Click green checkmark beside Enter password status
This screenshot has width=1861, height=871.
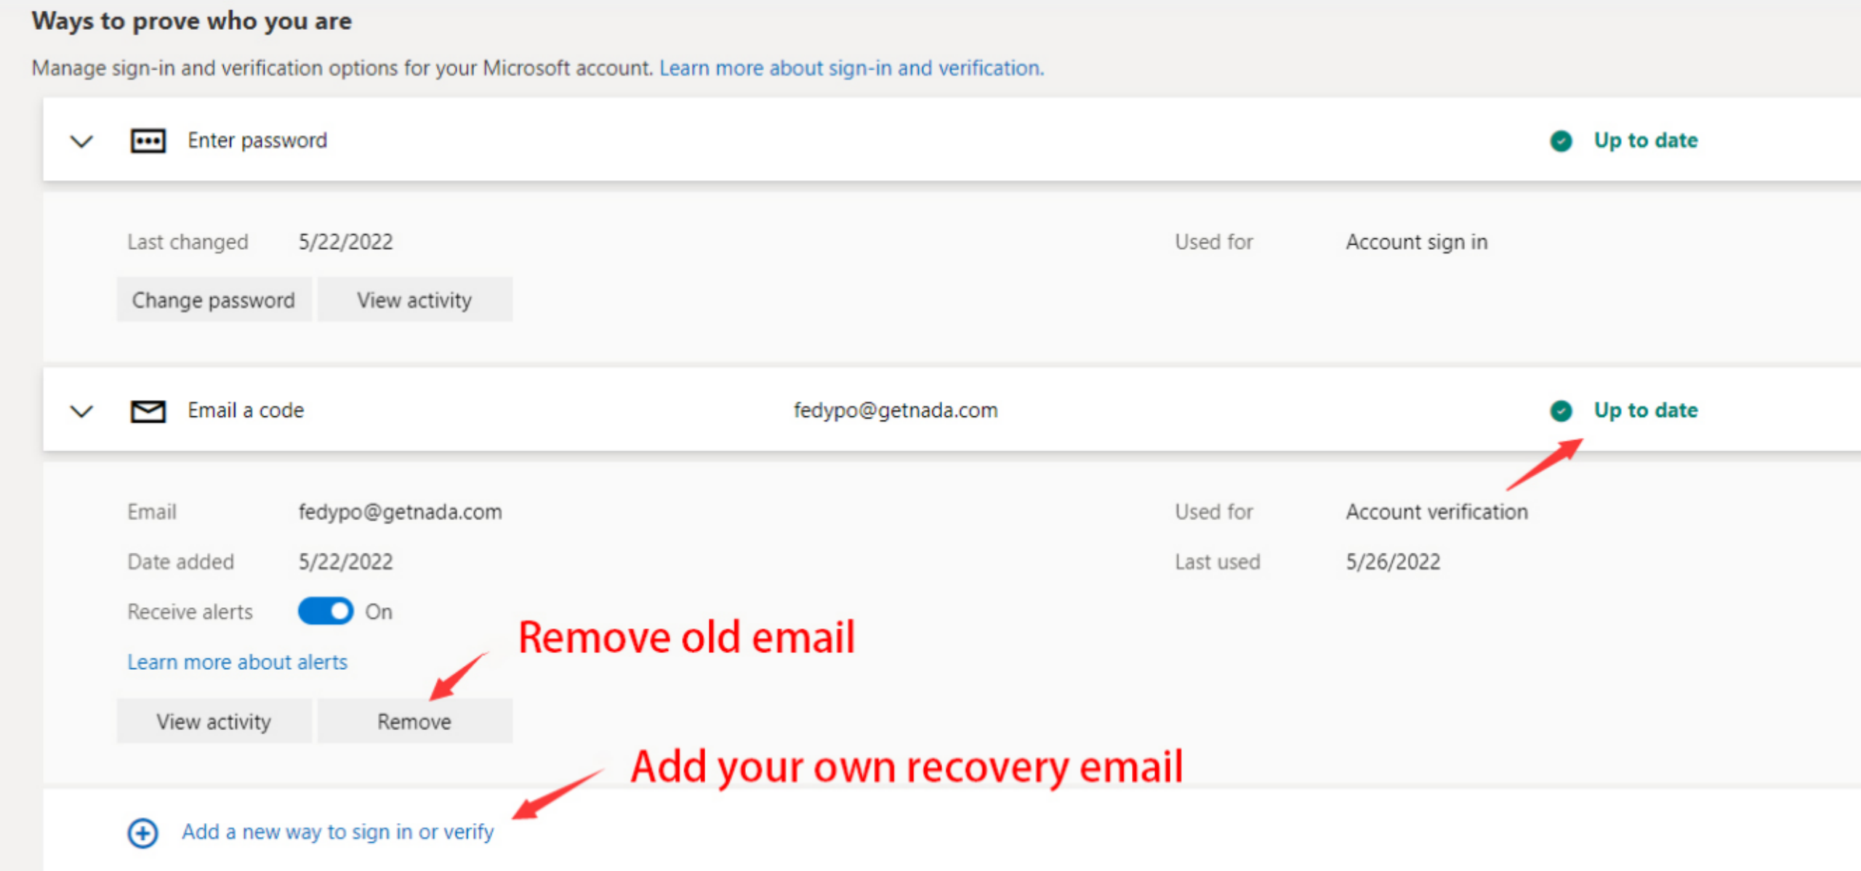tap(1561, 141)
